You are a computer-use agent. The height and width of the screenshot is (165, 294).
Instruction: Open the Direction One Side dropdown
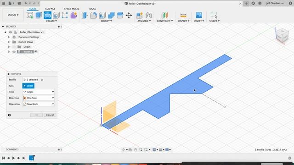[x=39, y=98]
